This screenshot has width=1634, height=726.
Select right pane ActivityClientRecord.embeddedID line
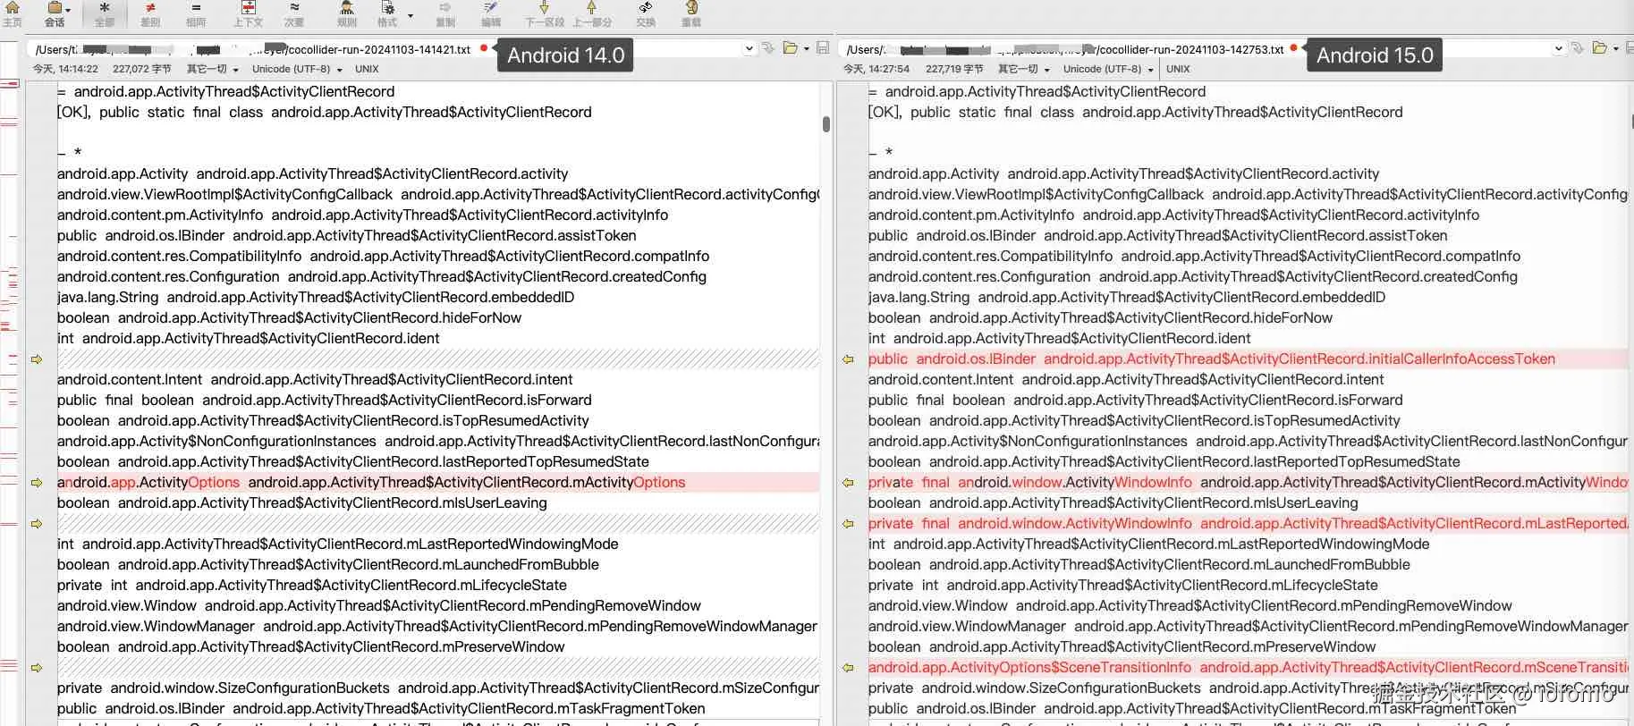click(1127, 298)
